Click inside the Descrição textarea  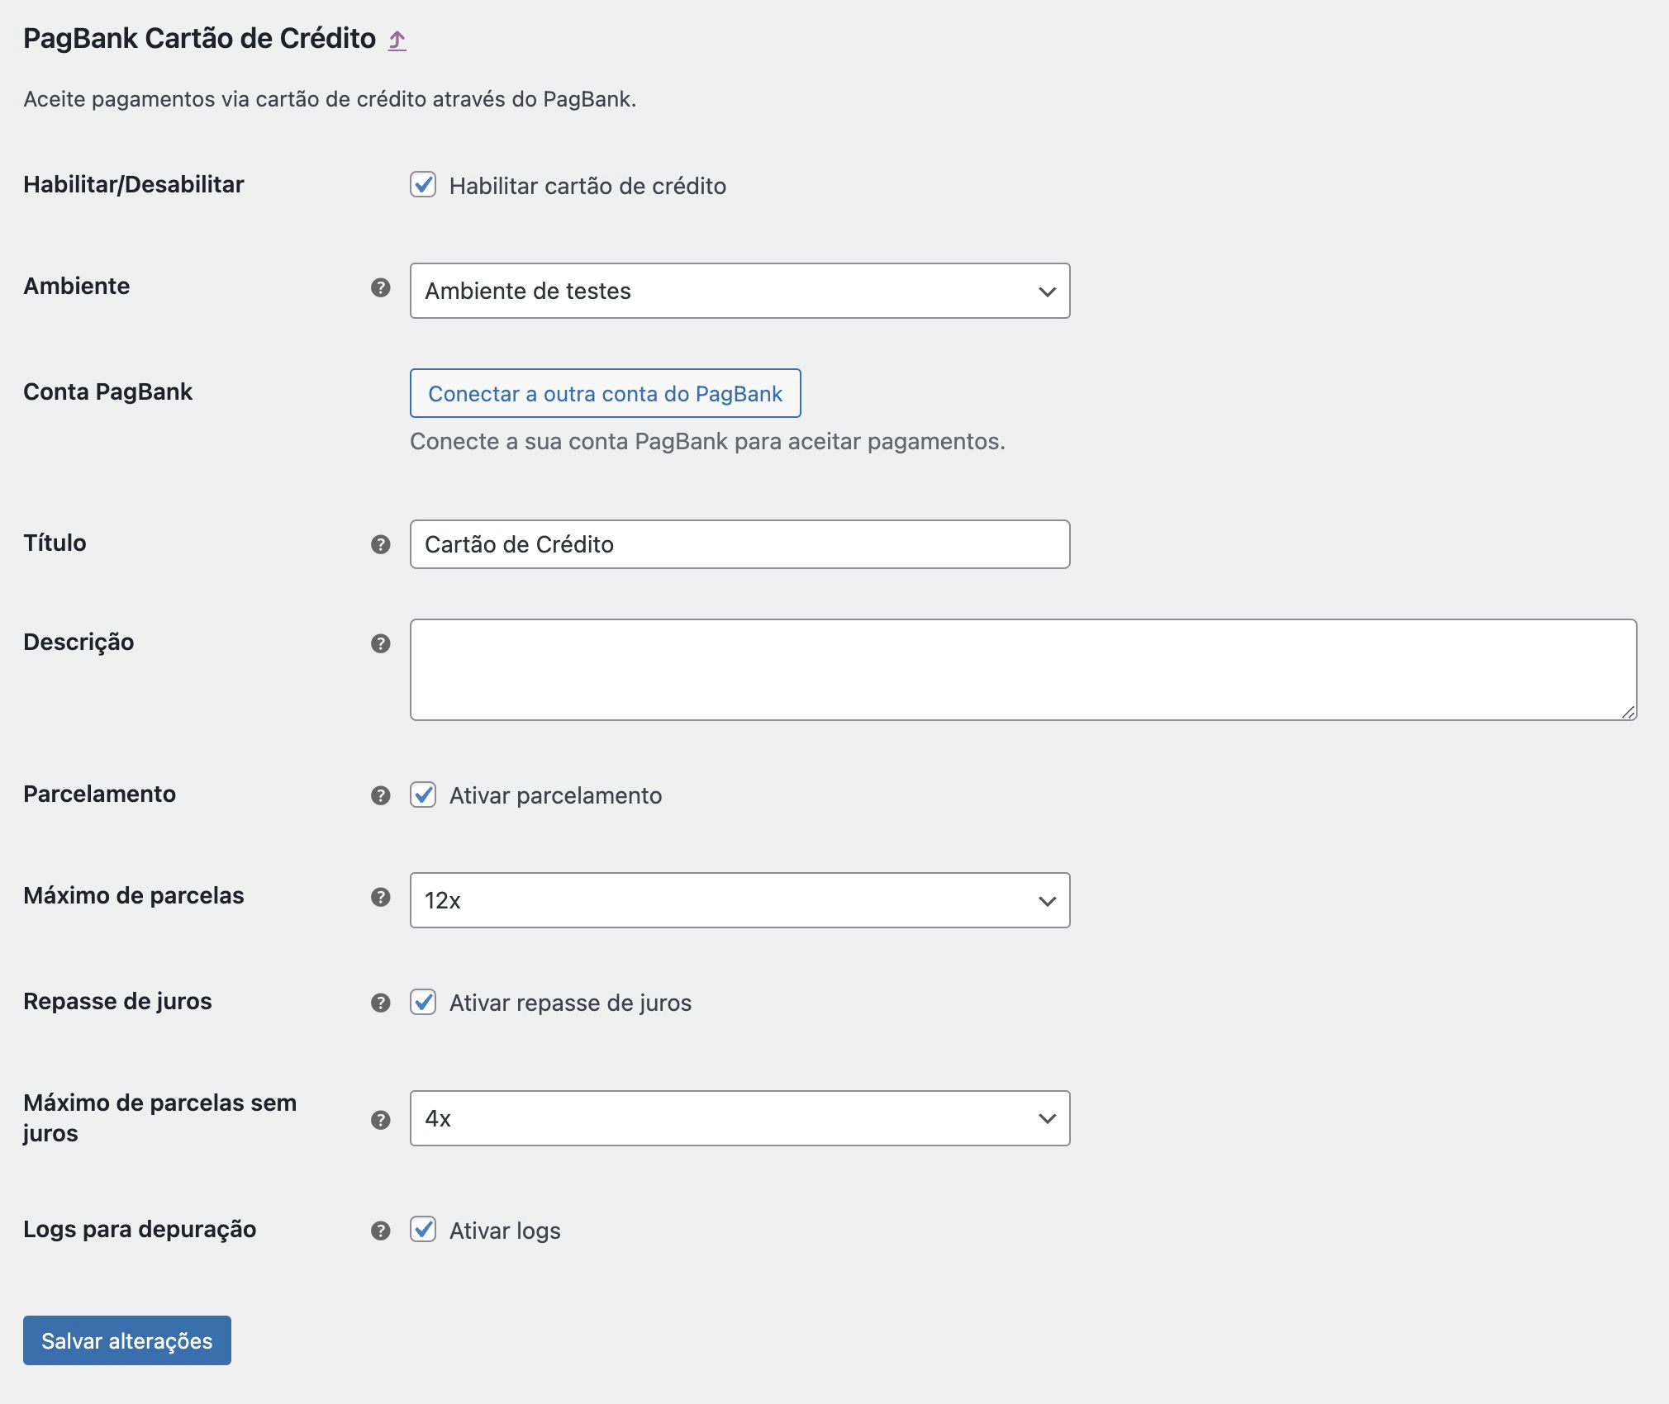[1023, 670]
